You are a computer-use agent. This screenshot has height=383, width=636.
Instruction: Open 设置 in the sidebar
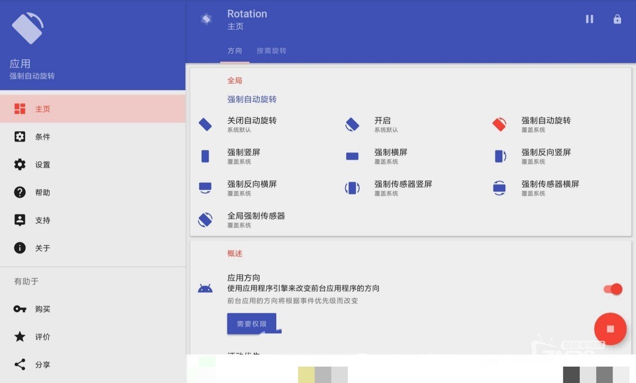tap(92, 164)
